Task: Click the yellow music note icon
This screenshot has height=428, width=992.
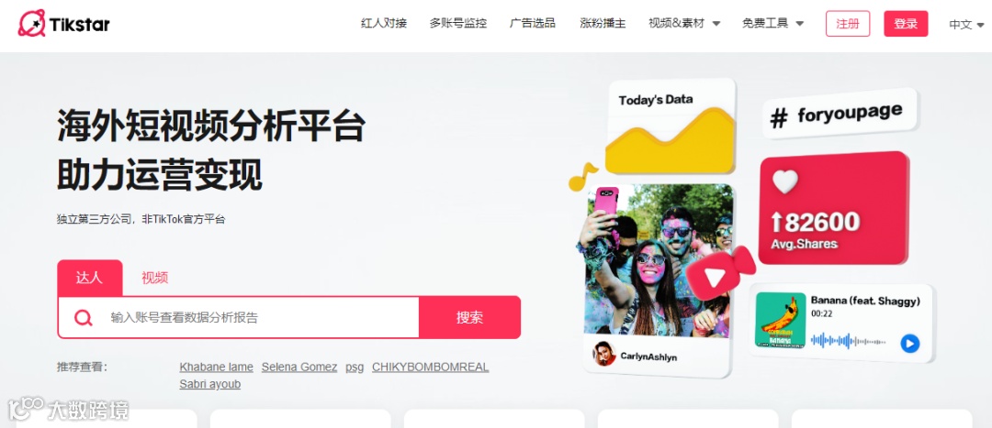Action: 582,177
